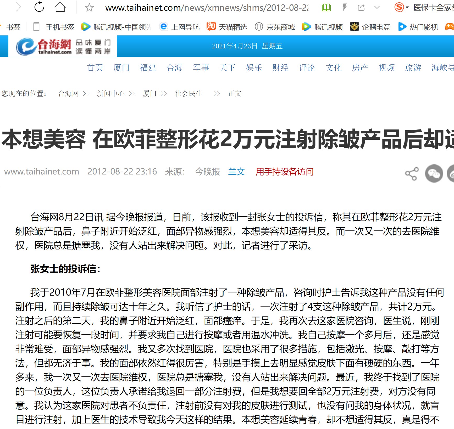Open the 文化 nav section

pyautogui.click(x=333, y=68)
